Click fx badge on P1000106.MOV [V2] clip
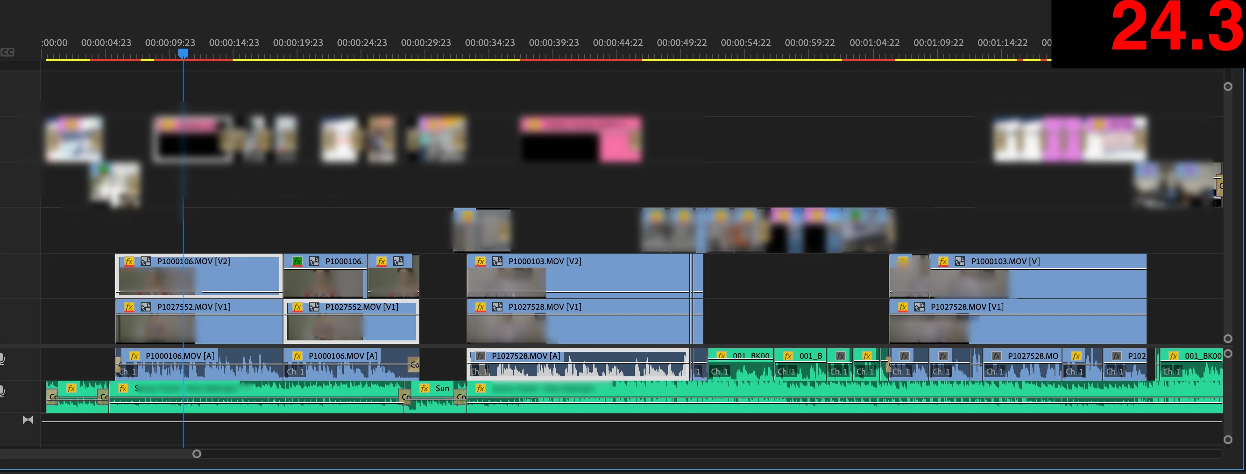Image resolution: width=1246 pixels, height=474 pixels. 129,261
